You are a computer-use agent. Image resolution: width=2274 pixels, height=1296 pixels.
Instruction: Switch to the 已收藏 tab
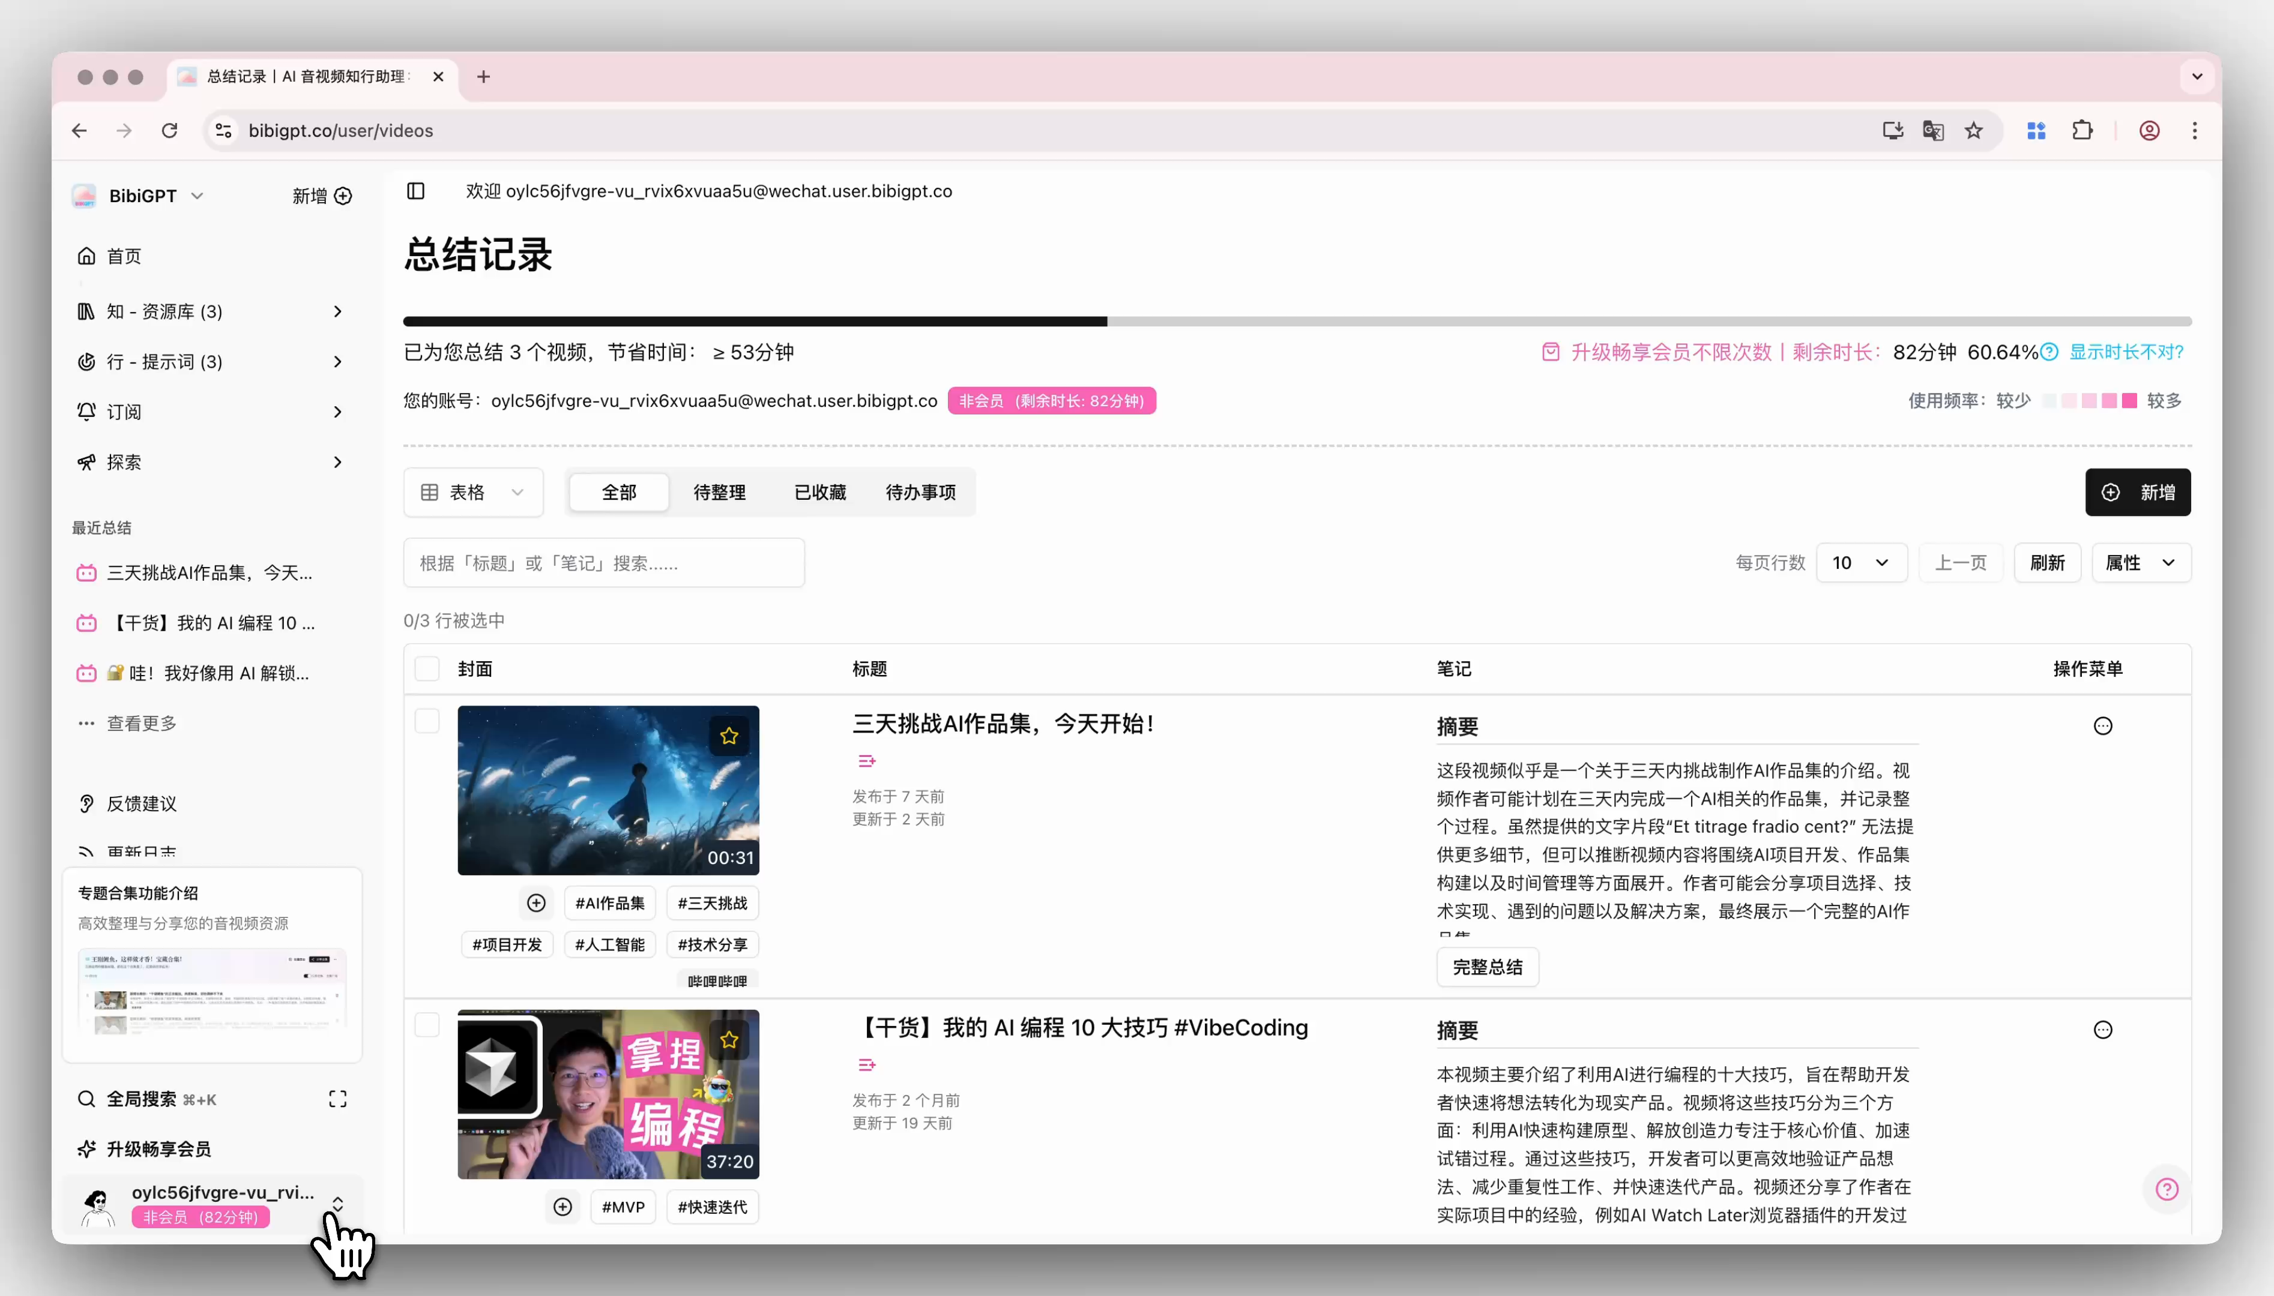[x=820, y=492]
